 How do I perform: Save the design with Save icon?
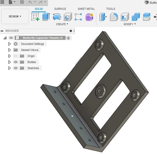(x=22, y=2)
